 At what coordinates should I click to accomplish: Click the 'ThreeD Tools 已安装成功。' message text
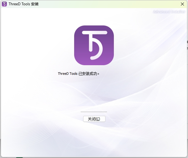(78, 74)
